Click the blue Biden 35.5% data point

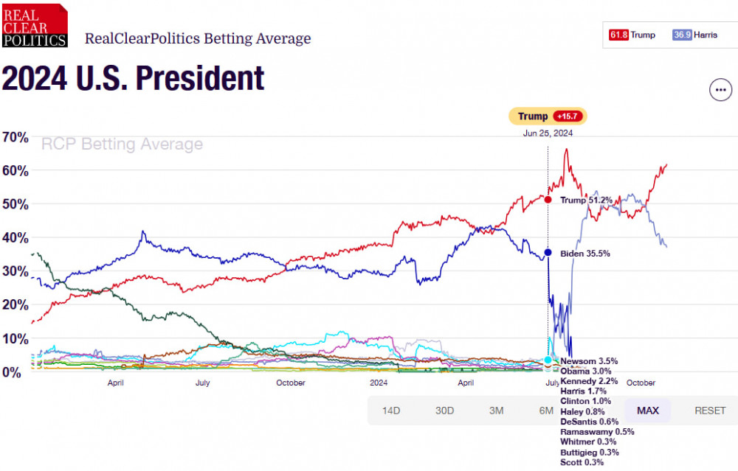point(548,253)
